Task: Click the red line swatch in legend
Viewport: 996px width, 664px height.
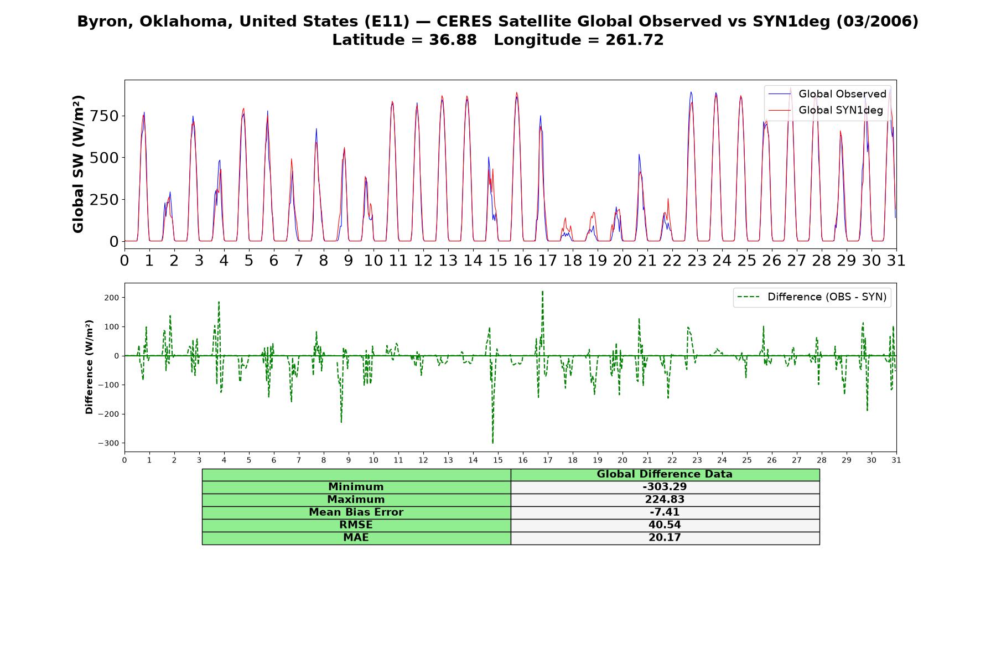Action: pos(780,111)
